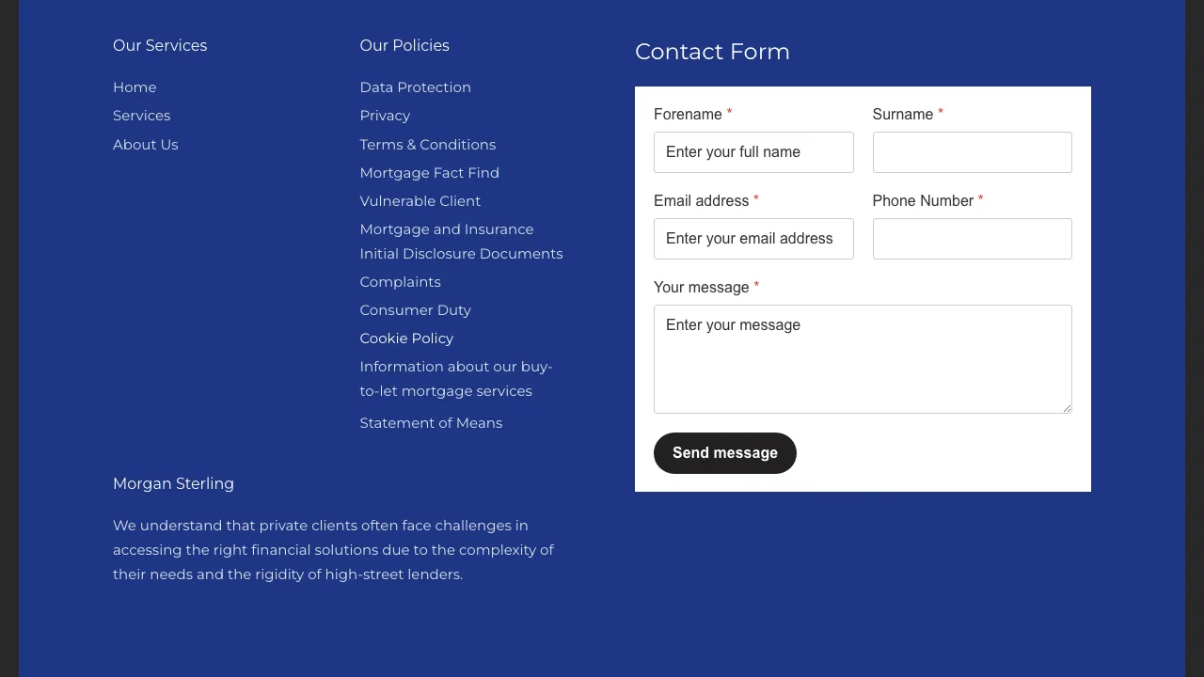Click inside the message text area
This screenshot has height=677, width=1204.
[863, 359]
